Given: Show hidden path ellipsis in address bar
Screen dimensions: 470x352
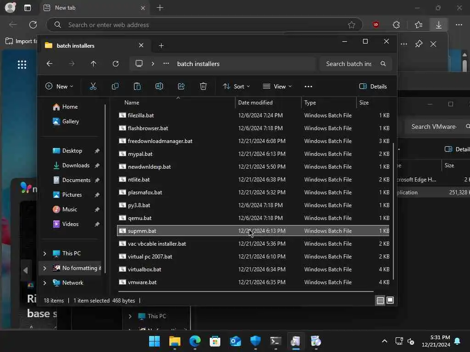Looking at the screenshot, I should (166, 63).
